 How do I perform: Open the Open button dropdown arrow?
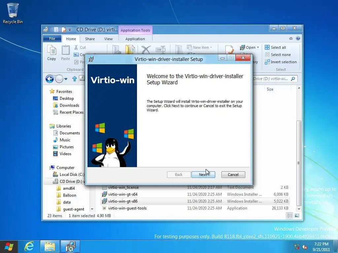tap(258, 47)
